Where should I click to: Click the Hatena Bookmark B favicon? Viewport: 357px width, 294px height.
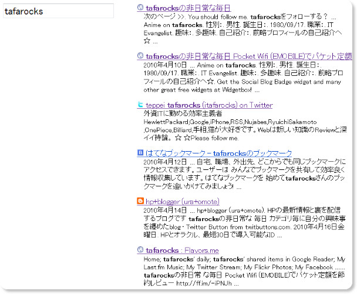pos(140,153)
